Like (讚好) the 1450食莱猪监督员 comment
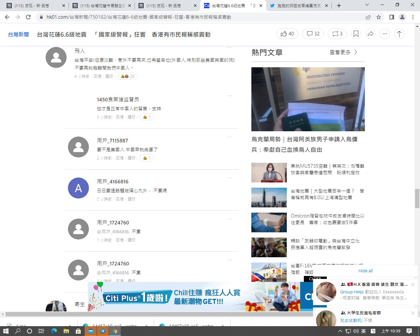Image resolution: width=420 pixels, height=336 pixels. [132, 117]
